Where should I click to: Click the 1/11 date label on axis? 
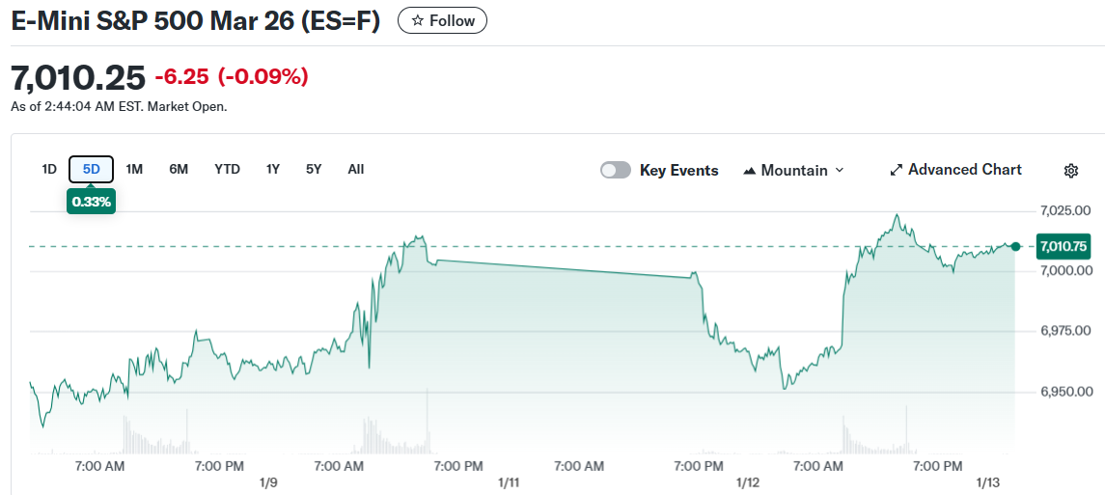click(508, 481)
